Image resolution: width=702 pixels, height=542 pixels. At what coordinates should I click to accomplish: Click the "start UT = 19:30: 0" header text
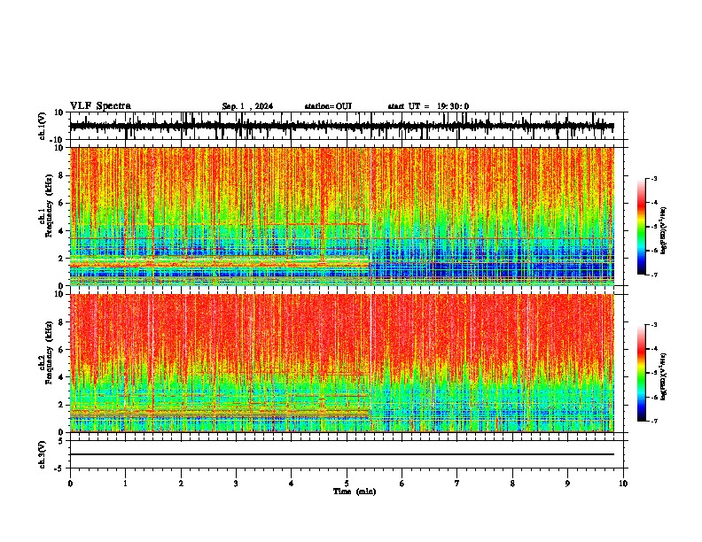pos(428,106)
